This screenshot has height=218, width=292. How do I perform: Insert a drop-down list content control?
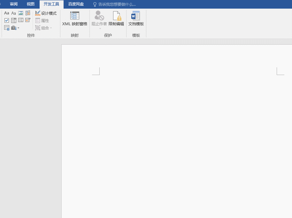click(21, 20)
